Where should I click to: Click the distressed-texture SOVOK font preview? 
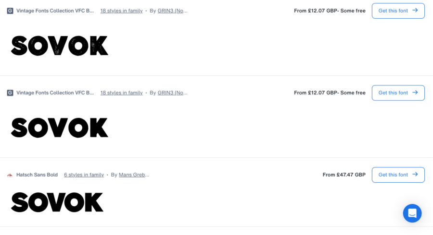[x=60, y=46]
